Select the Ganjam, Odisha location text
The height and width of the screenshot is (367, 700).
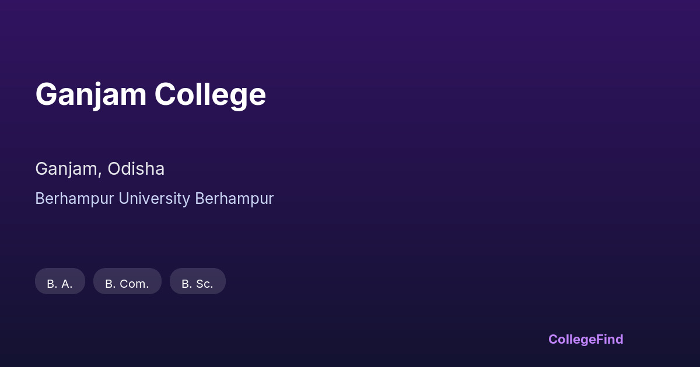100,169
